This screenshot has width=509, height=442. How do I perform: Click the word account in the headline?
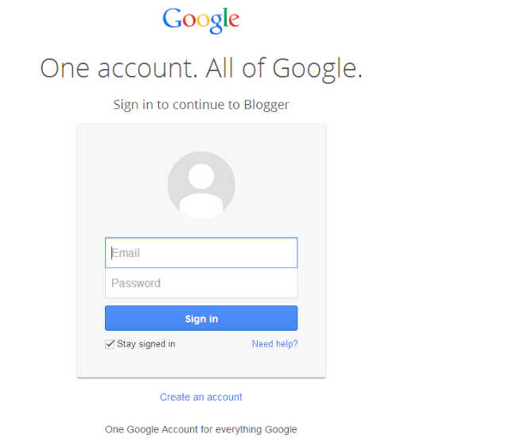[148, 69]
